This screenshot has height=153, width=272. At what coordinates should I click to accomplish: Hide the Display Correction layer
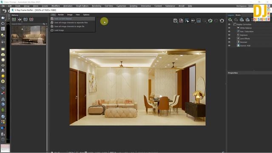tap(229, 25)
